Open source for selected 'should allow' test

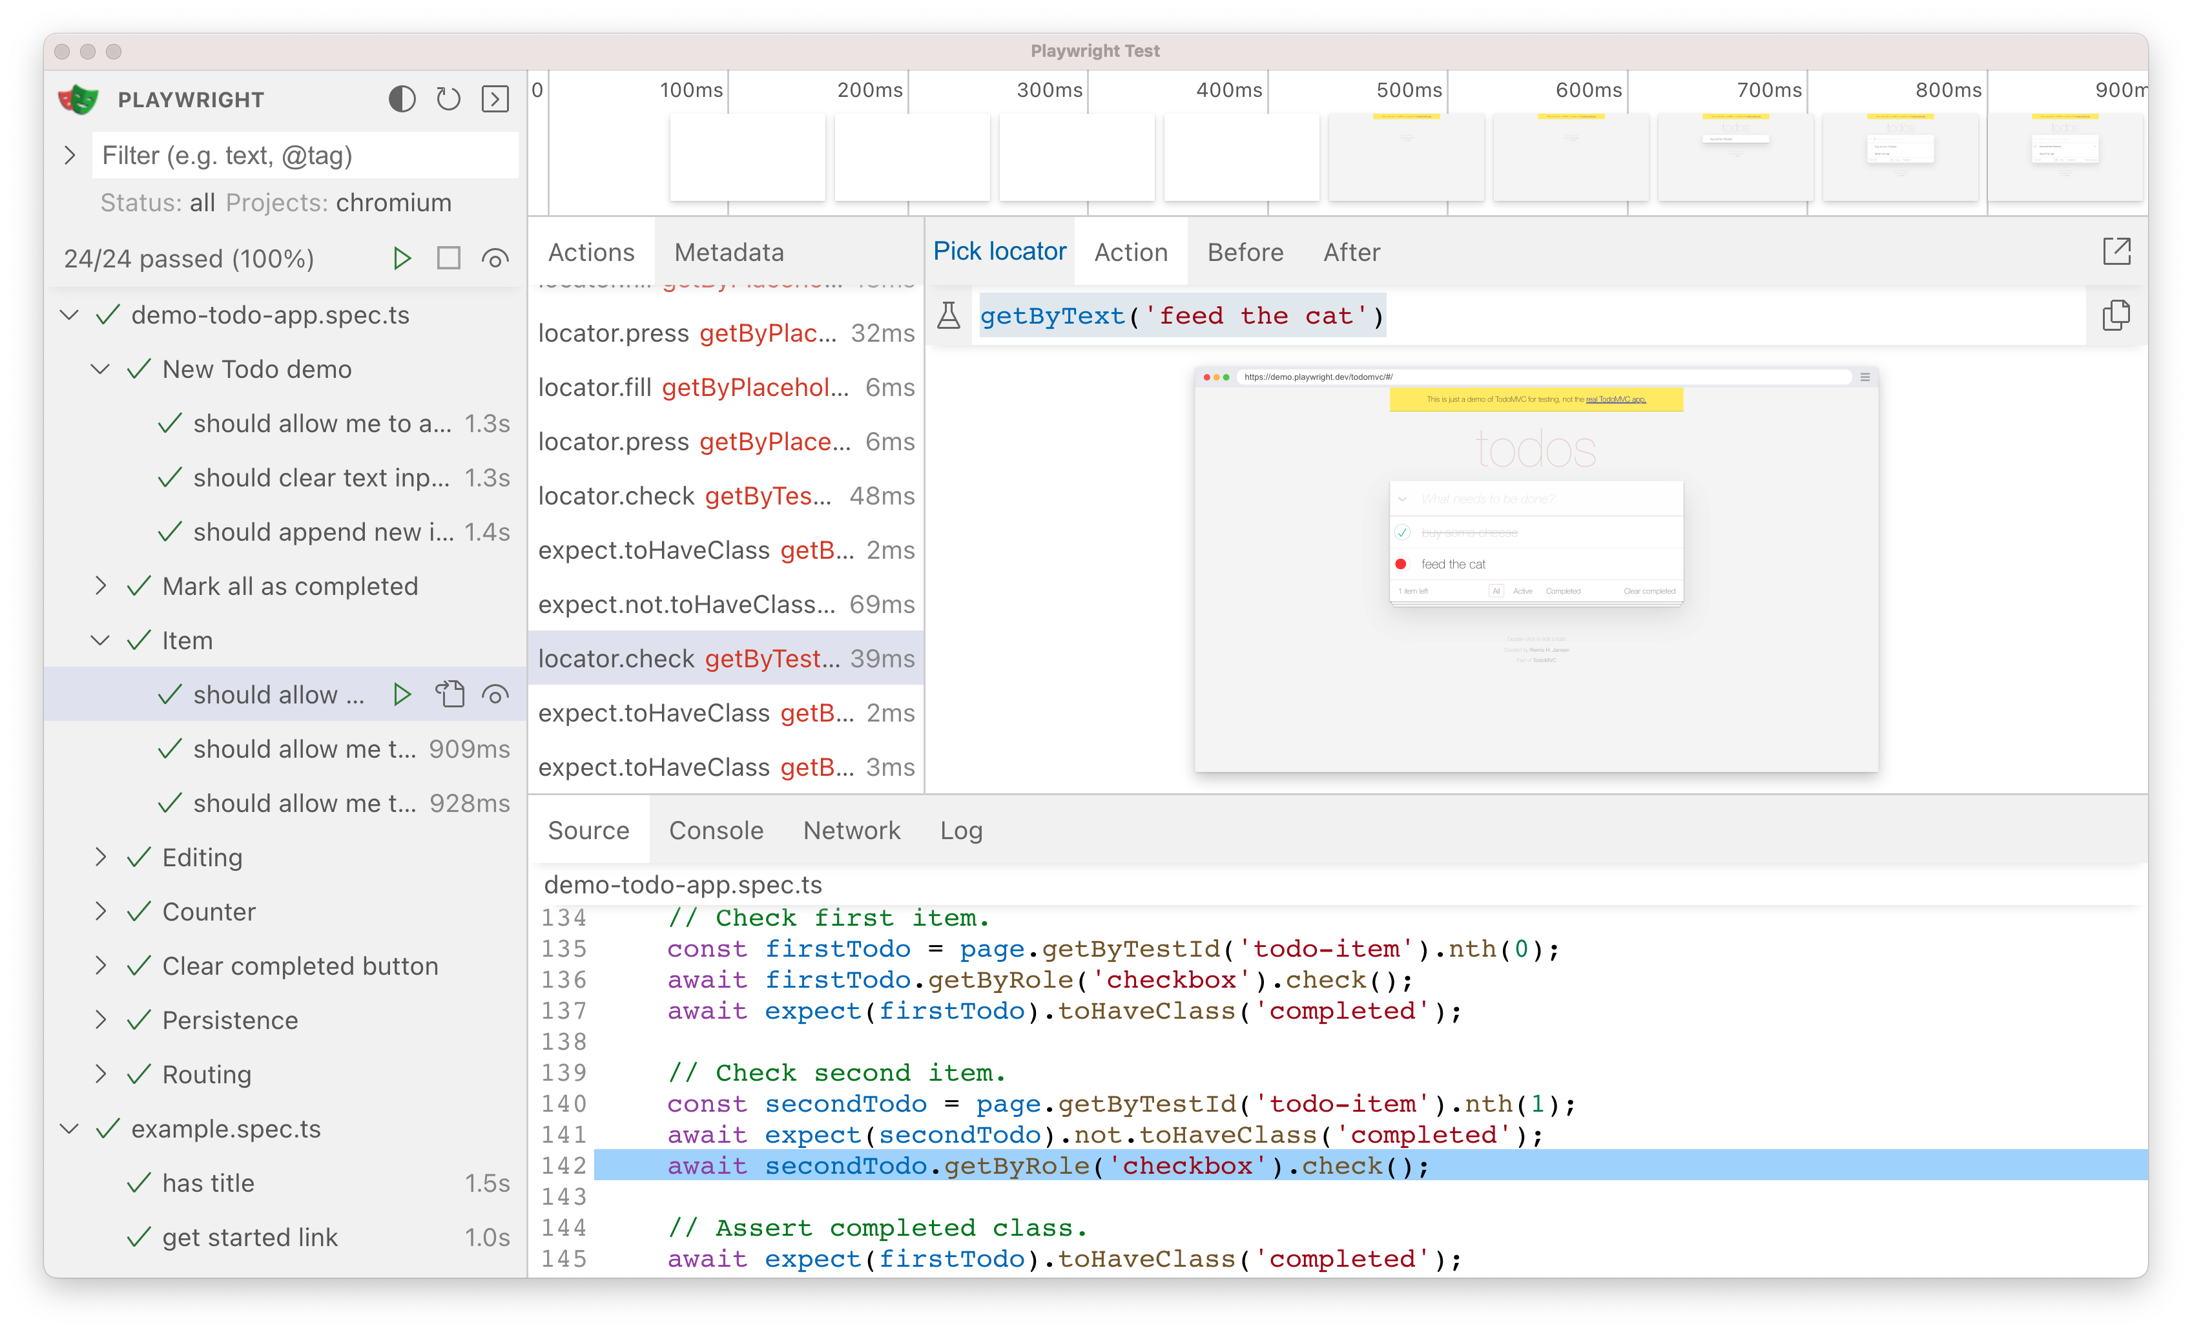[450, 694]
